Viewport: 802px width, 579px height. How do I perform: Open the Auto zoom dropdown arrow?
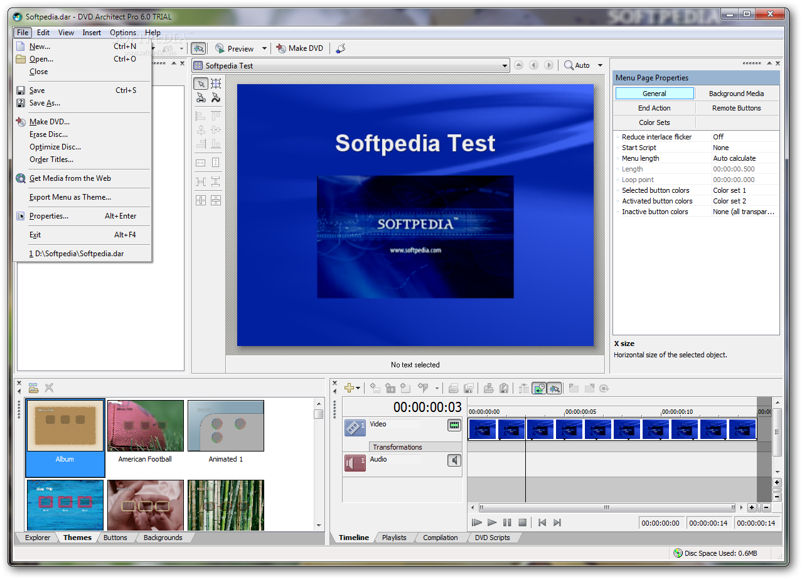click(600, 65)
